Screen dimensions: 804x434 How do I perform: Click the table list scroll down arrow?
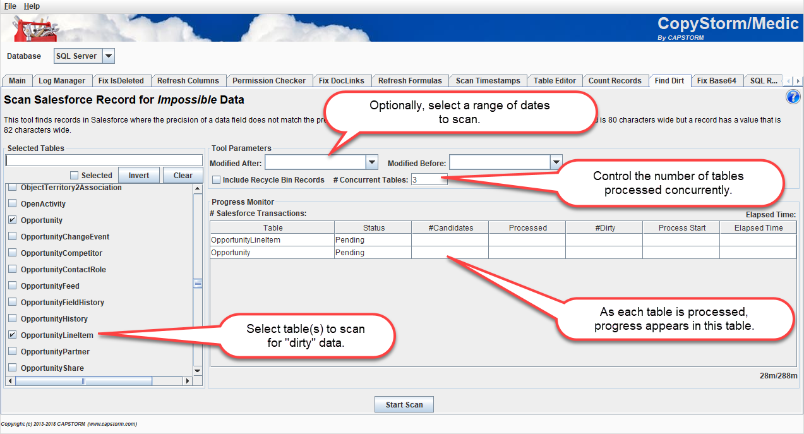coord(197,370)
